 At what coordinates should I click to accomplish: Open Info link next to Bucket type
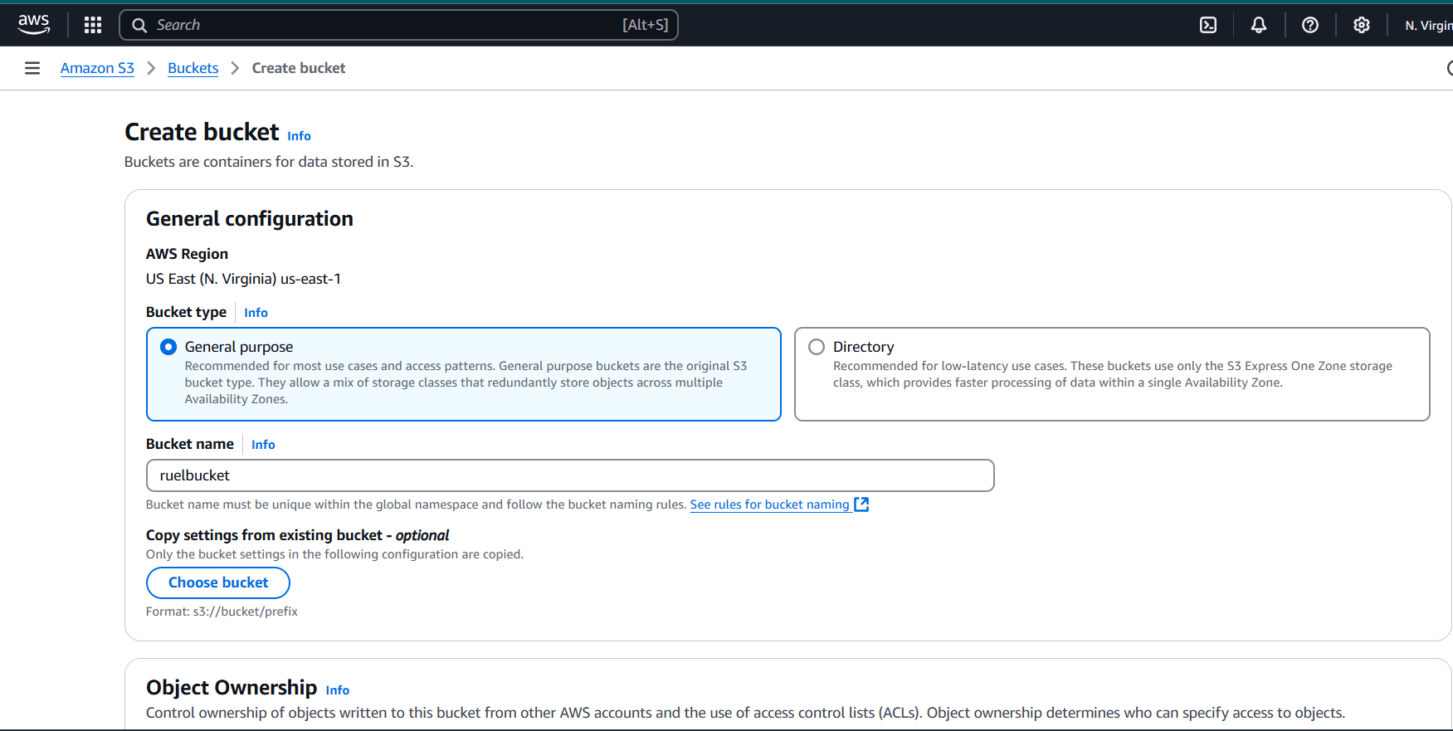256,313
